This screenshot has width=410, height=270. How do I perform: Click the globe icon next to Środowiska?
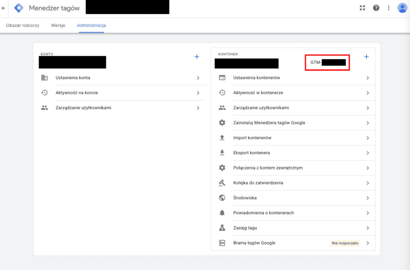222,198
